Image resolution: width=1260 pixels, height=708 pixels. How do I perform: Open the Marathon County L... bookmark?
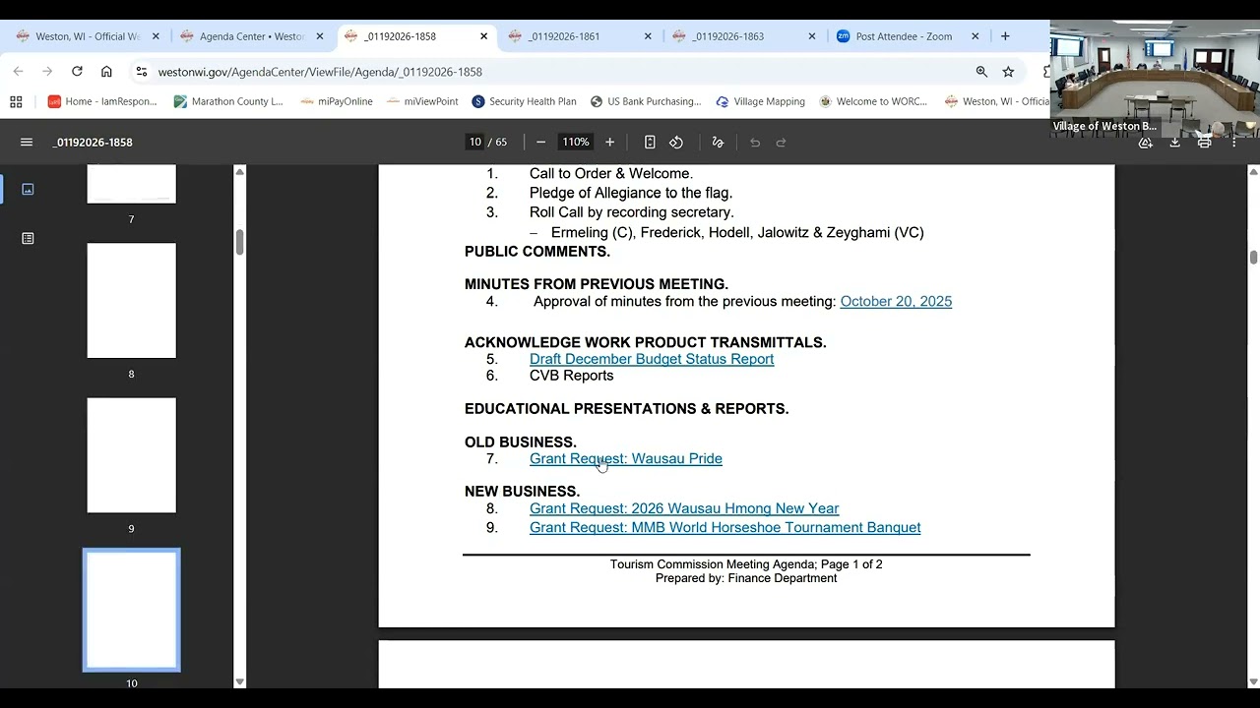point(228,101)
